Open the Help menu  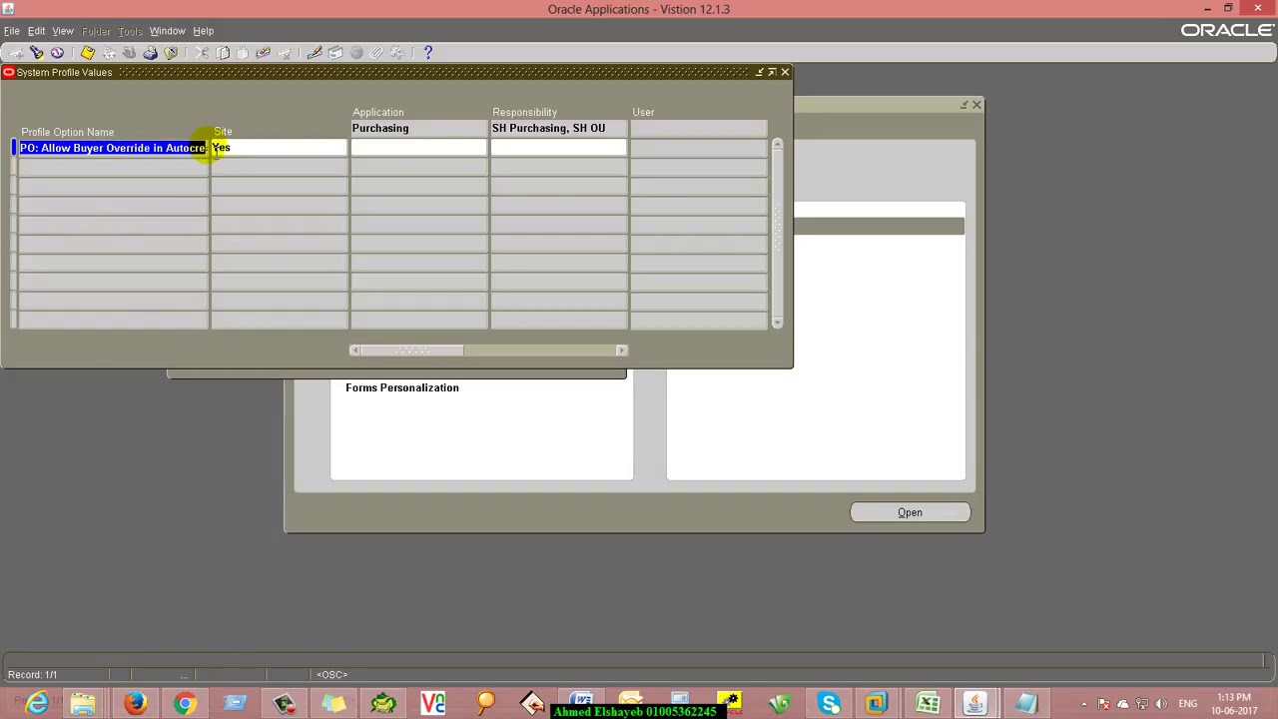(203, 31)
